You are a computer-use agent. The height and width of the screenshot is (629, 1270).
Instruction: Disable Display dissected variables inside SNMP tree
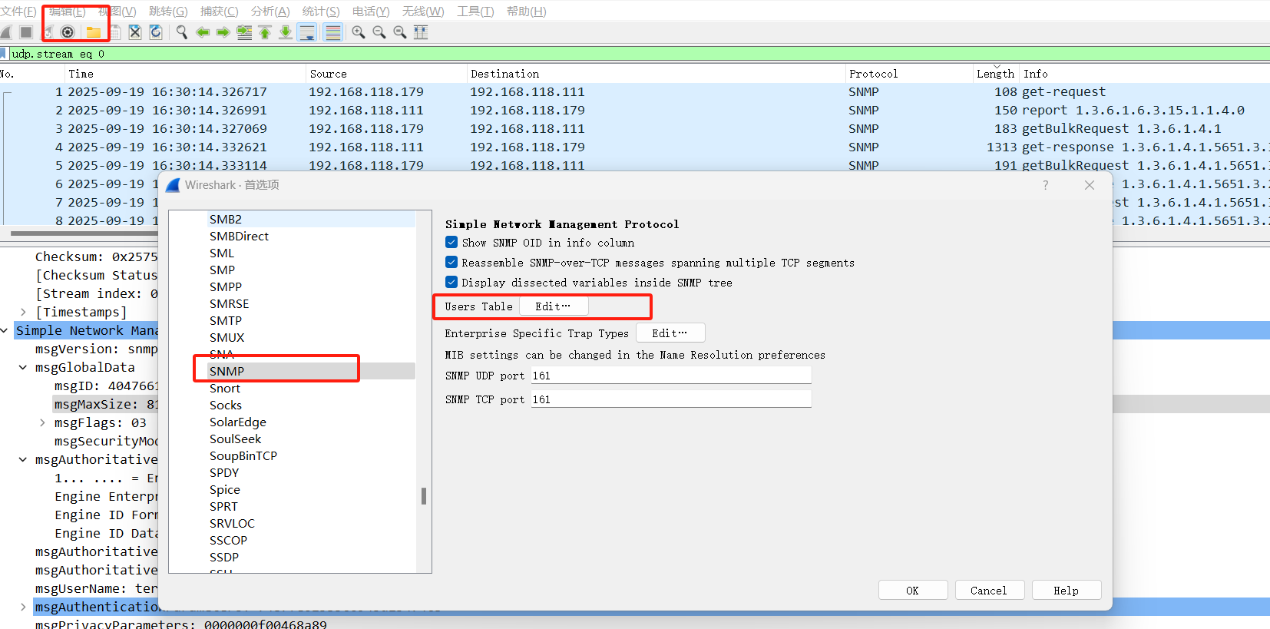451,283
